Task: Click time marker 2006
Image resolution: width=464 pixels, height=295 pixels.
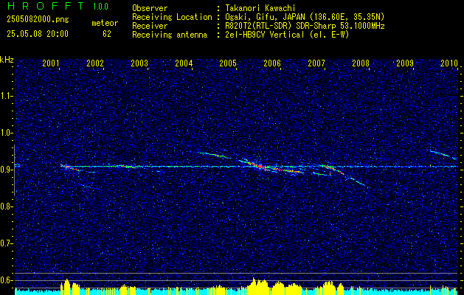Action: (x=272, y=63)
